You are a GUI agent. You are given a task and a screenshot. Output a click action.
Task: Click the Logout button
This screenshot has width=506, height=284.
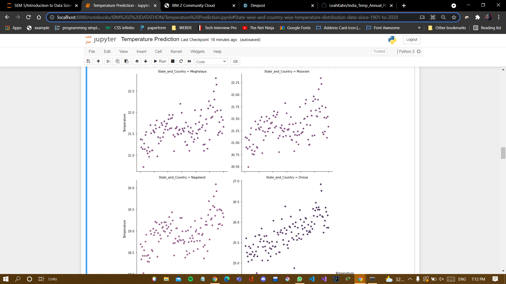[412, 39]
